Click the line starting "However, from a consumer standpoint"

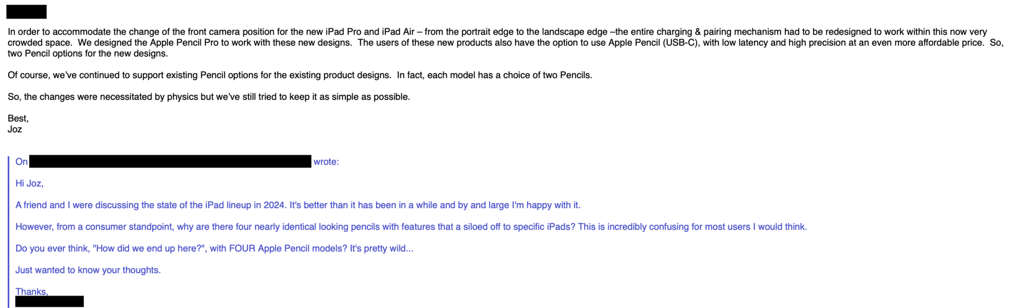click(411, 227)
